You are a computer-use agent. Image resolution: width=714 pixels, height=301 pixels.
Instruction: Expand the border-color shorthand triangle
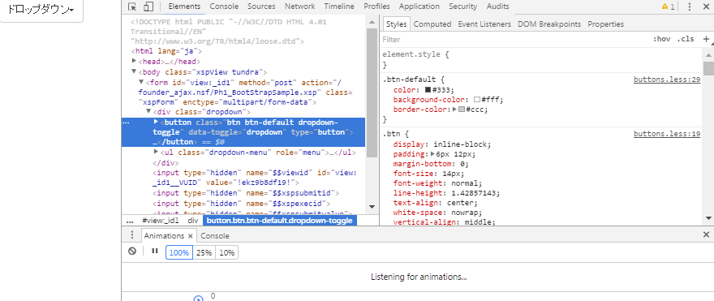(x=454, y=110)
